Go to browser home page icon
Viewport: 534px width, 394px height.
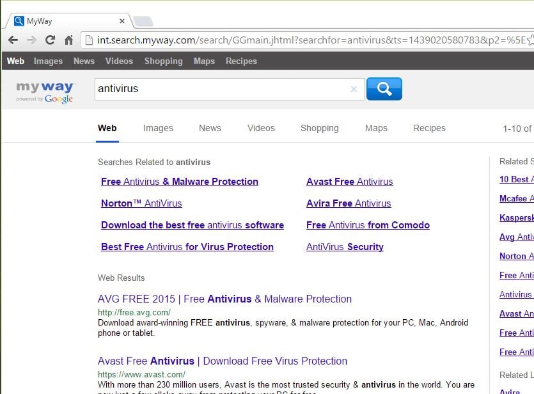pyautogui.click(x=68, y=40)
